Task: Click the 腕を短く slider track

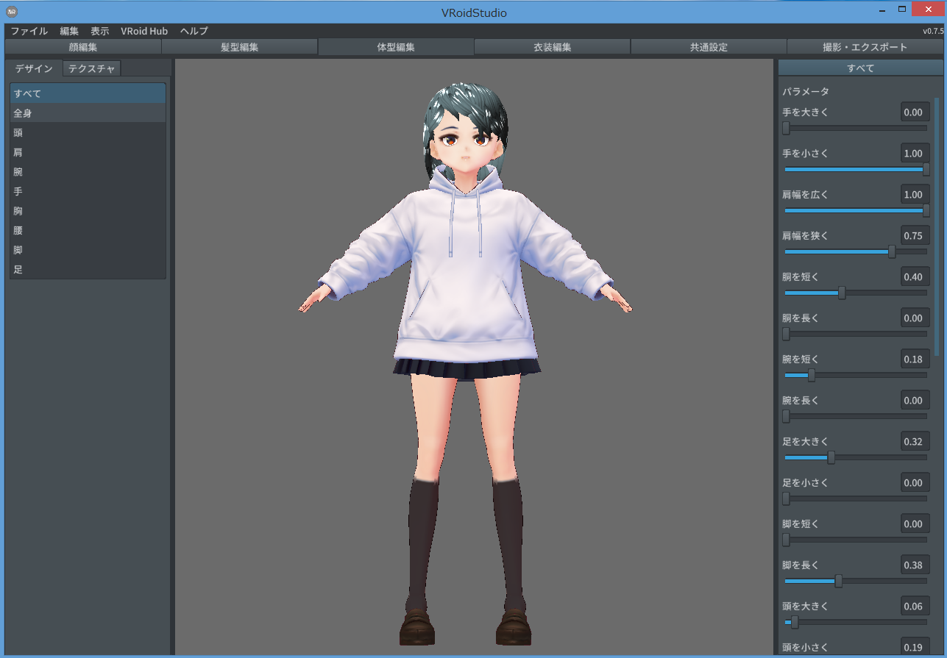Action: pos(856,375)
